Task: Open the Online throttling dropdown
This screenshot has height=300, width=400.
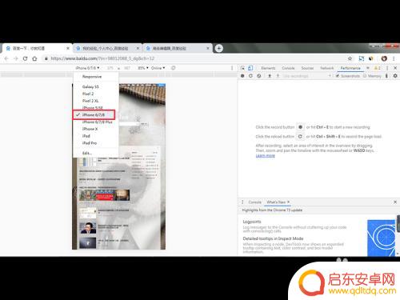Action: coord(158,68)
